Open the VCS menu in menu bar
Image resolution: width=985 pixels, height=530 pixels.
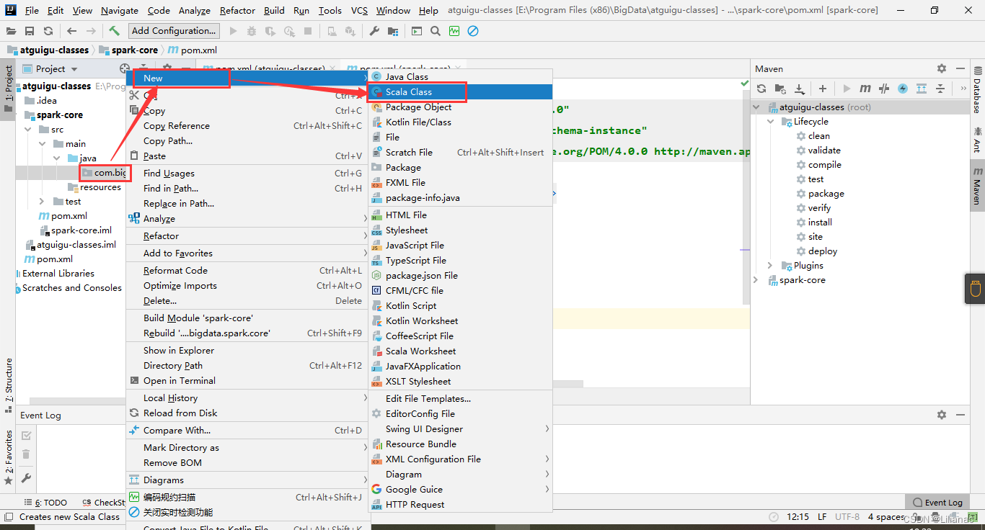pos(359,10)
